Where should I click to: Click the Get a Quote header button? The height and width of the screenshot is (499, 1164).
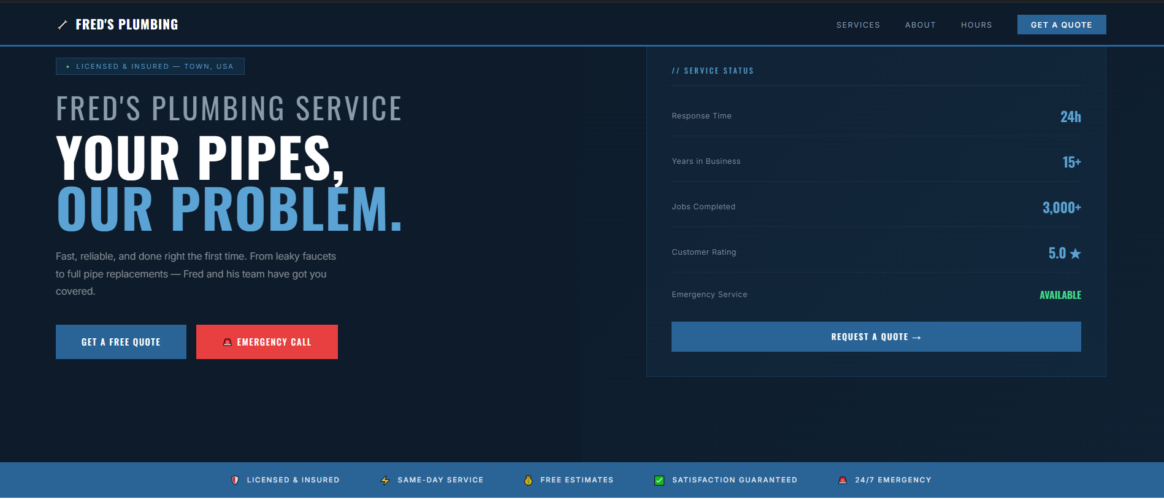click(x=1062, y=25)
